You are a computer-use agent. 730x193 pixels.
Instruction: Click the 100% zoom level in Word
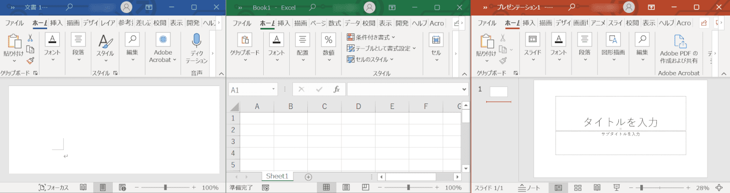[210, 187]
